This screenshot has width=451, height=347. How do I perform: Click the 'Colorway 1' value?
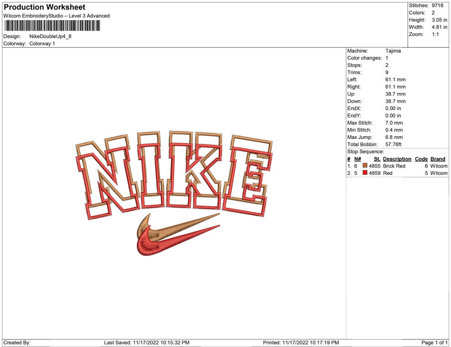(42, 43)
